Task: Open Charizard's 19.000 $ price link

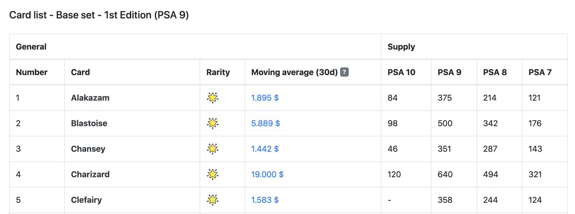Action: (x=267, y=174)
